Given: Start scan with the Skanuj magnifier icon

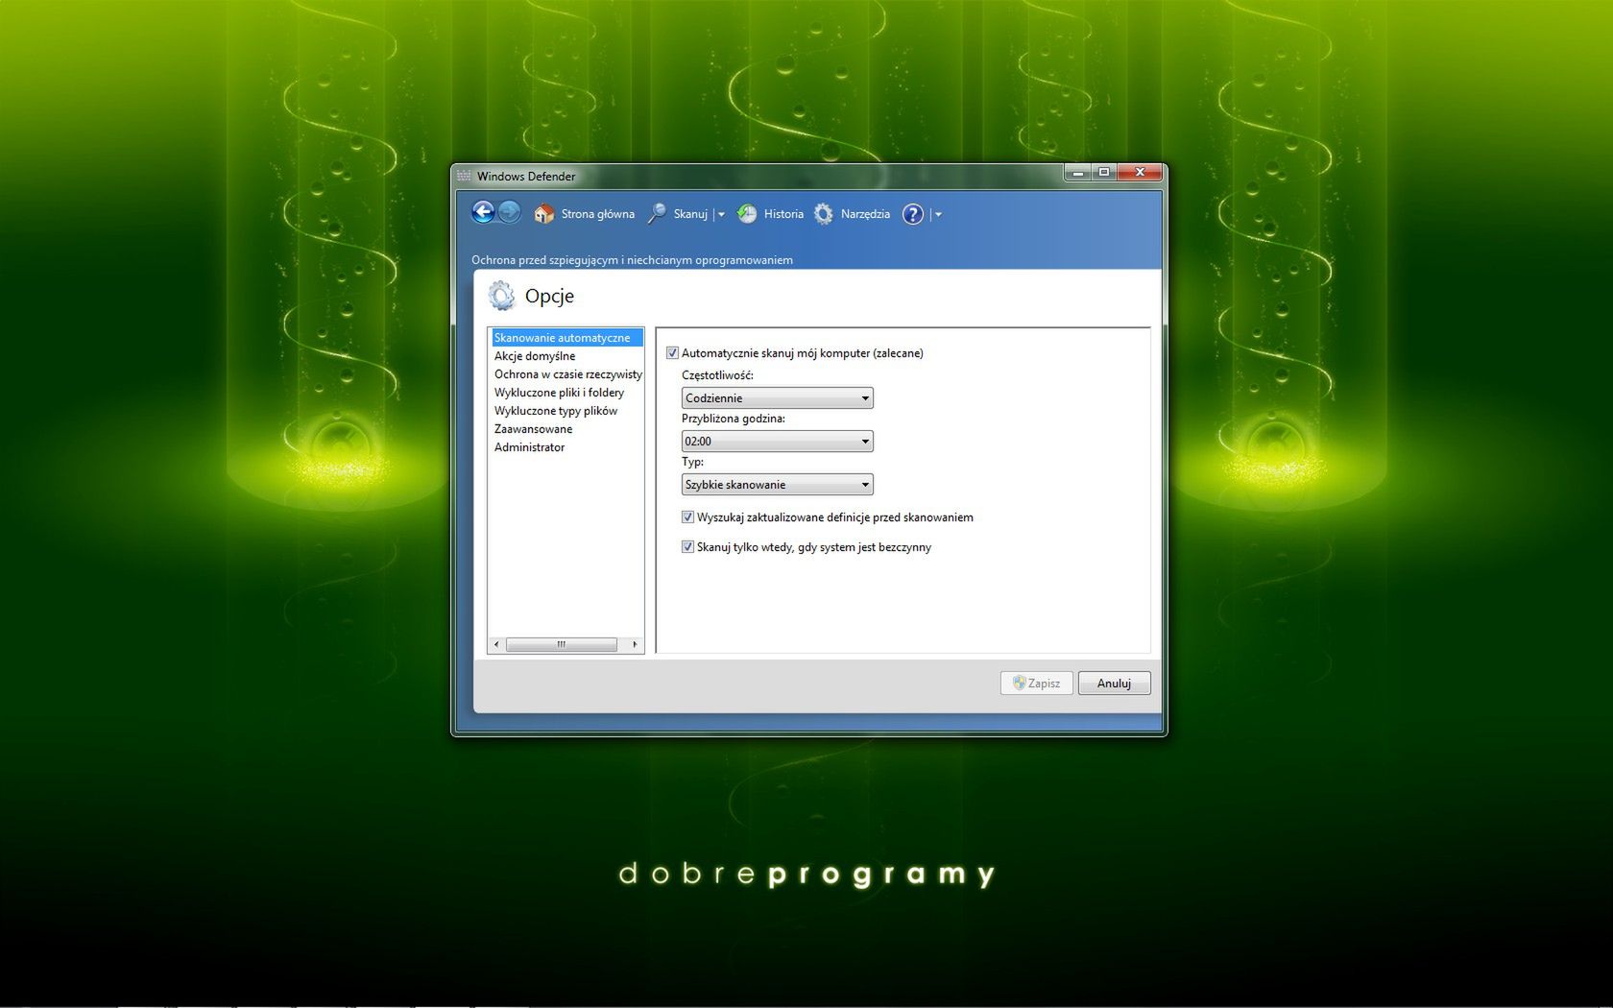Looking at the screenshot, I should click(x=657, y=214).
